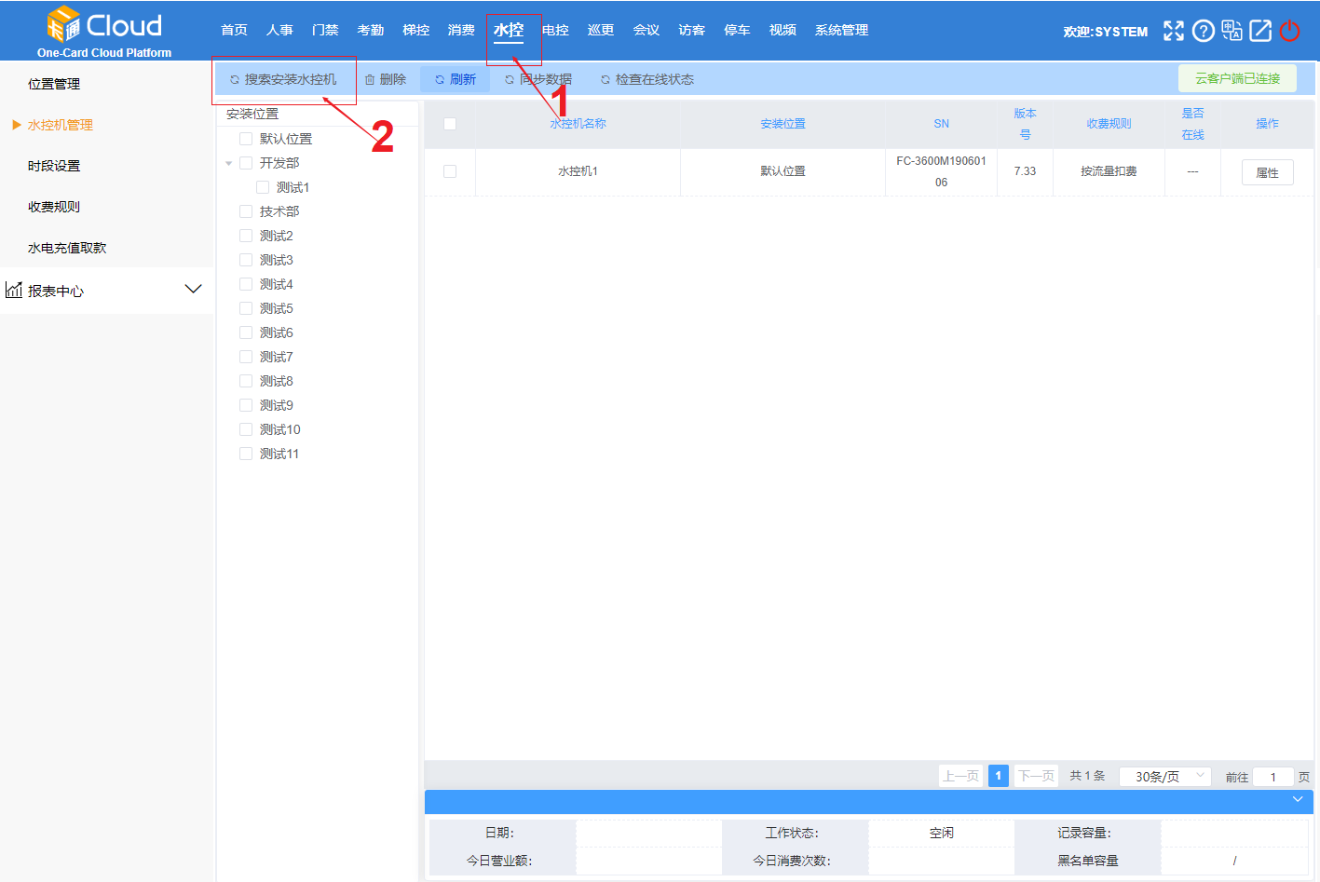Viewport: 1320px width, 882px height.
Task: Collapse the 开发部 tree node arrow
Action: click(x=229, y=164)
